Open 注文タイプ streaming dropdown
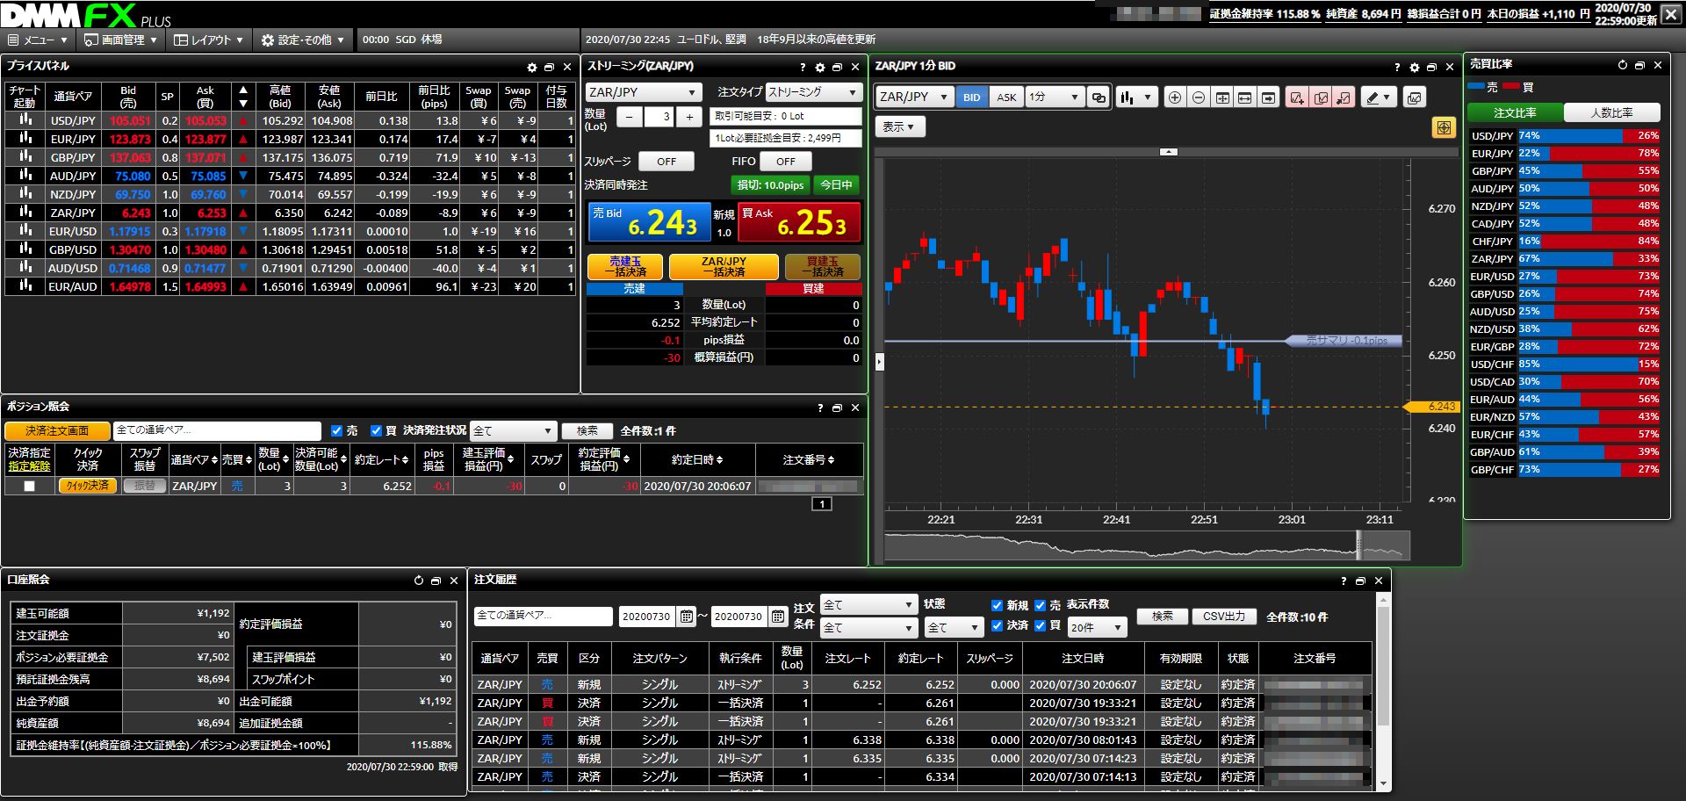This screenshot has height=801, width=1686. coord(813,92)
